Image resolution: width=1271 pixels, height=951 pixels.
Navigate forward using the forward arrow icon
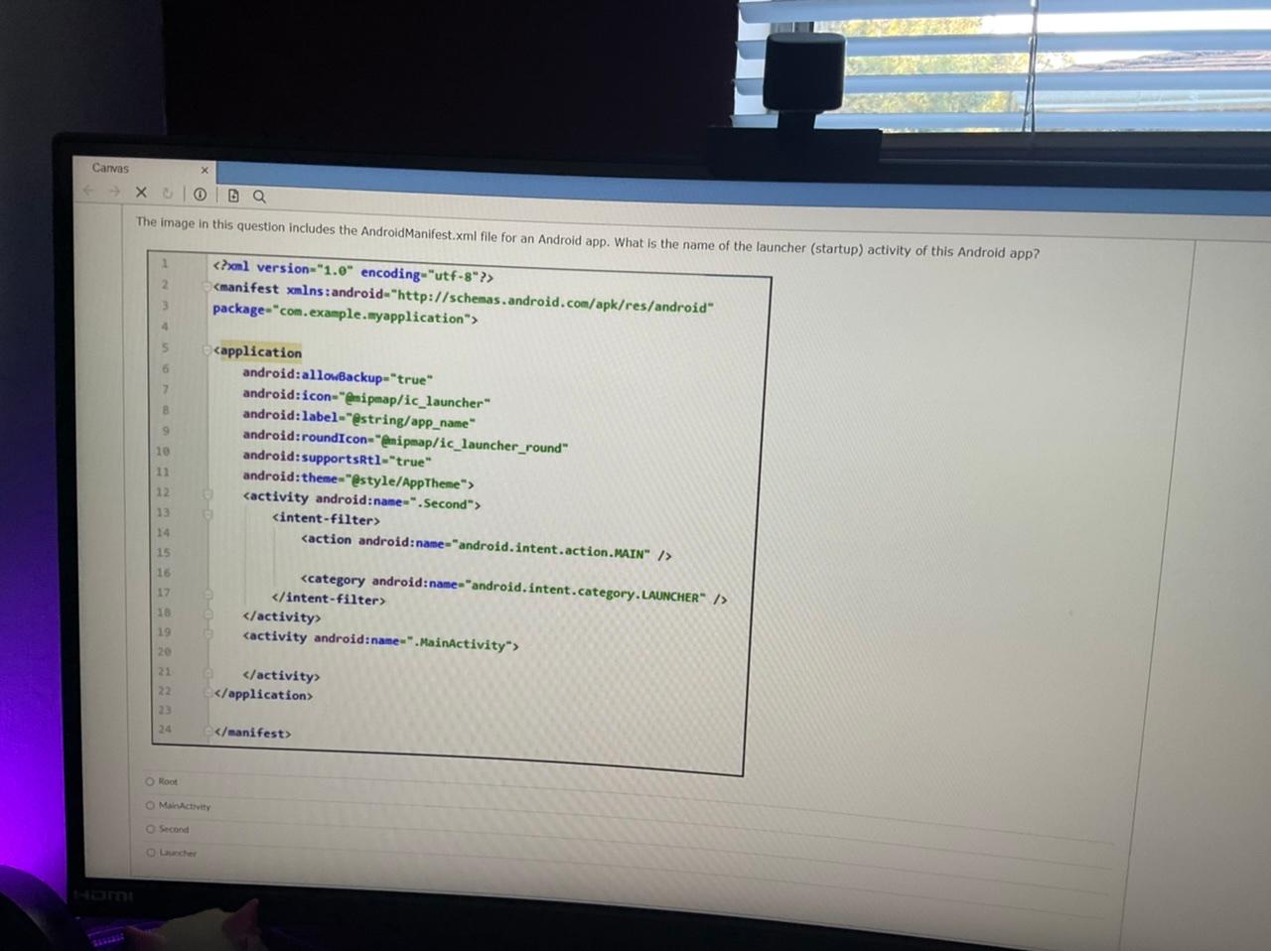[x=112, y=192]
